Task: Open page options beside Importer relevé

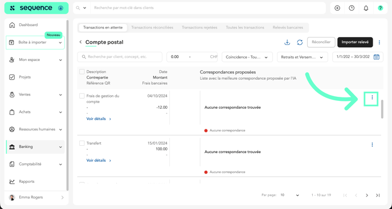Action: click(x=379, y=42)
